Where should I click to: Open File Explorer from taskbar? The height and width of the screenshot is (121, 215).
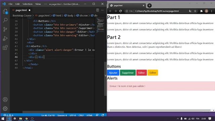(x=20, y=119)
